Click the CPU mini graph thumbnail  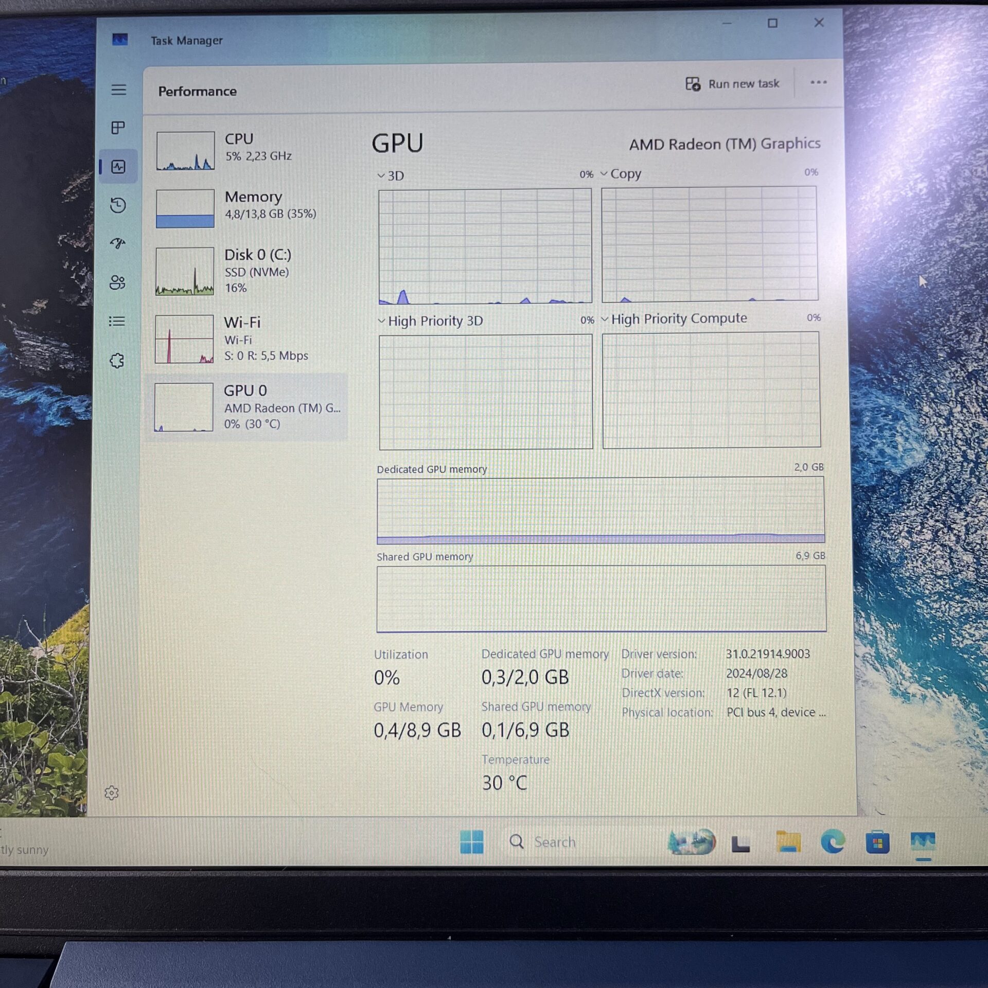coord(185,151)
